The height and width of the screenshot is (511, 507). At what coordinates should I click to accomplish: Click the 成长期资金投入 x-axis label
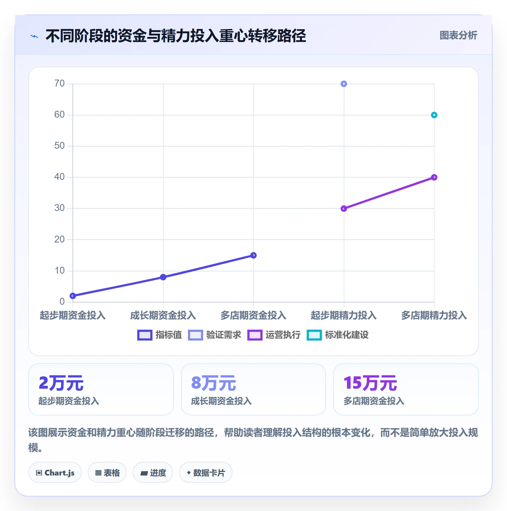163,316
